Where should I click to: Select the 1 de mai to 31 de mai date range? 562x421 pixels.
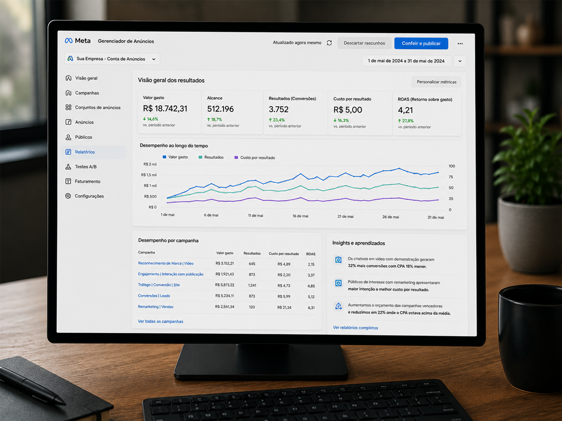pos(407,61)
